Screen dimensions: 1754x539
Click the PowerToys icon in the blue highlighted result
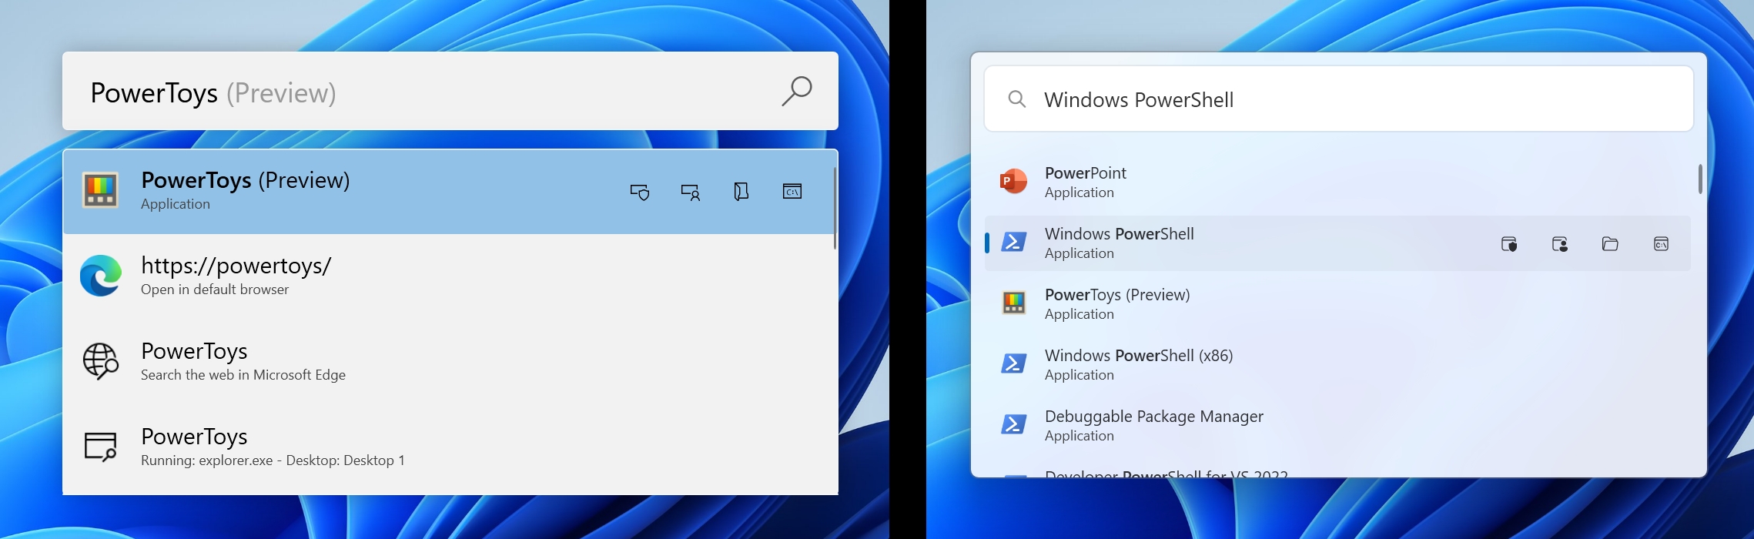(x=101, y=190)
